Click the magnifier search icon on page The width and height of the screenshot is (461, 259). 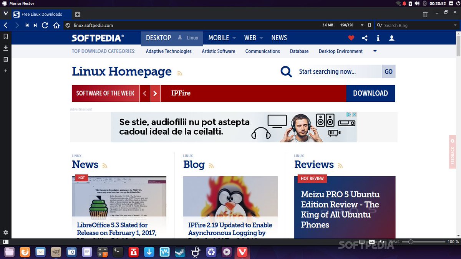click(286, 71)
